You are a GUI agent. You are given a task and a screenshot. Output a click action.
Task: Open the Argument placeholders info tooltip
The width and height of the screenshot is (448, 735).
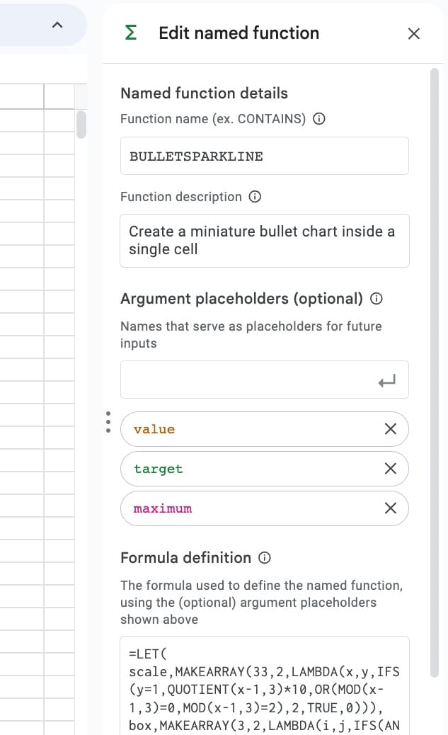pos(376,299)
